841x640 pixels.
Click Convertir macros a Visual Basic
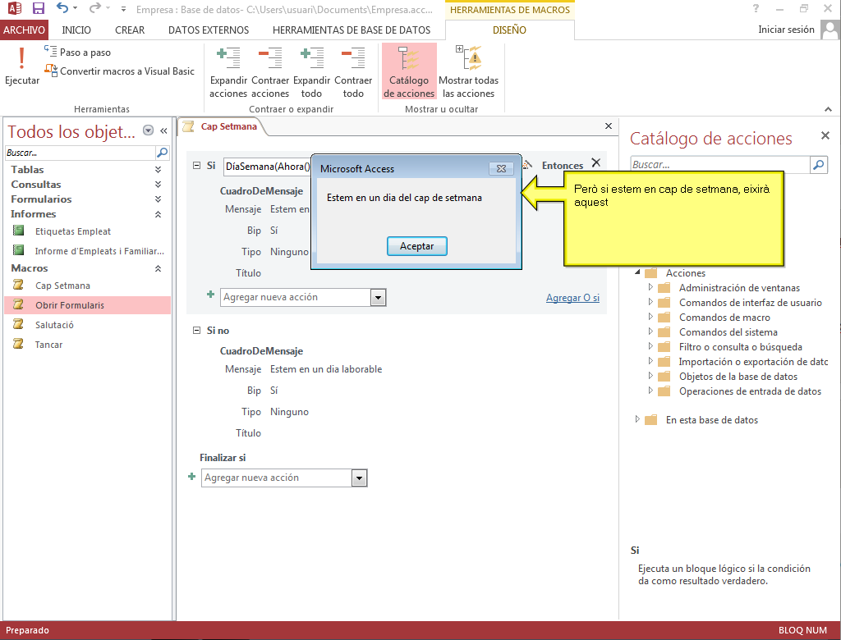(120, 71)
